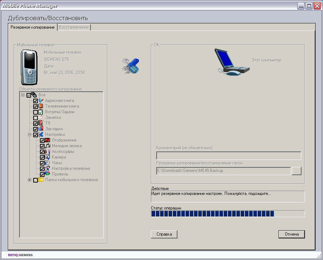Click the Этот компьютер label
Screen dimensions: 323x260
[x=266, y=60]
